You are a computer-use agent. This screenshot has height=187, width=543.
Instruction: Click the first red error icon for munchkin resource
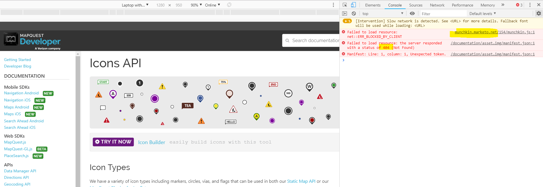tap(344, 32)
